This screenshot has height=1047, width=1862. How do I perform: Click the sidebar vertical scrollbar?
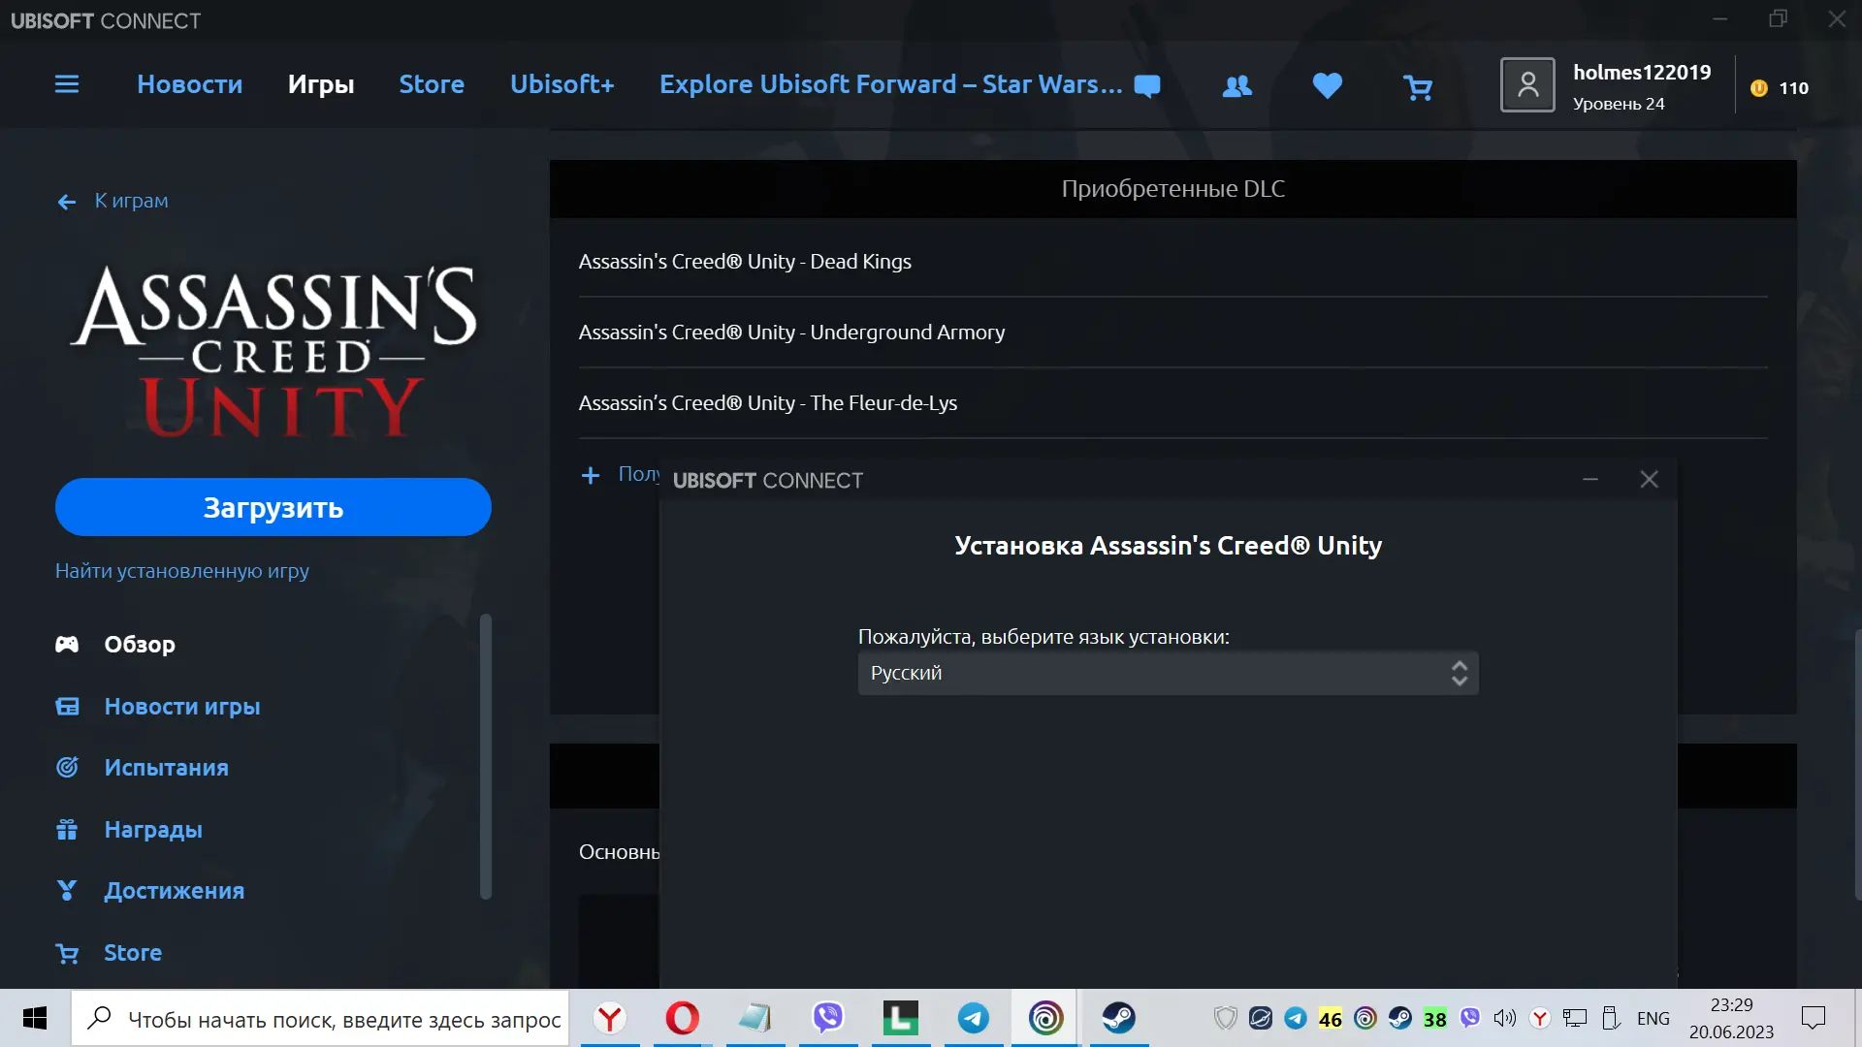pyautogui.click(x=486, y=756)
